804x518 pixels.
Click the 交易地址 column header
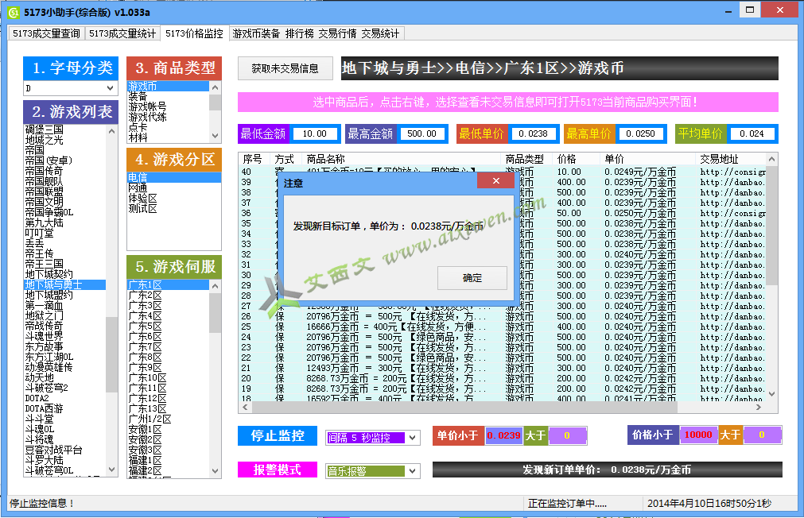pos(731,160)
